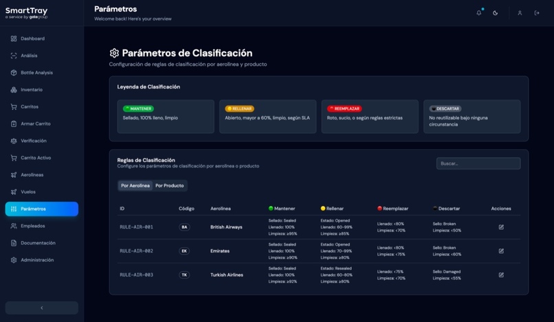Screen dimensions: 554x322
Task: Click the Rellenar column header
Action: click(332, 209)
